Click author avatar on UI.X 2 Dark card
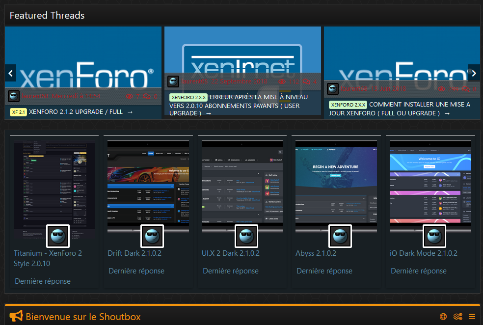This screenshot has height=325, width=483. 246,236
